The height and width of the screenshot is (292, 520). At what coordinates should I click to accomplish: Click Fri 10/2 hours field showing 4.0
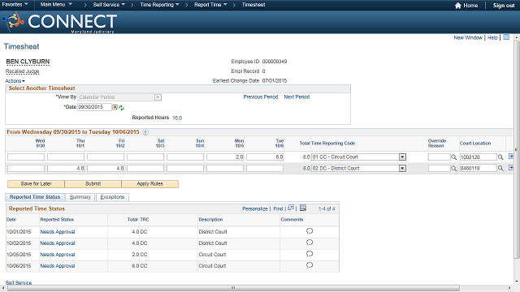click(106, 168)
